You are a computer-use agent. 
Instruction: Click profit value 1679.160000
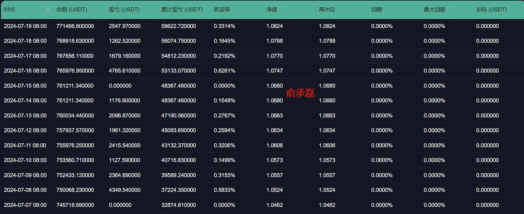[125, 56]
